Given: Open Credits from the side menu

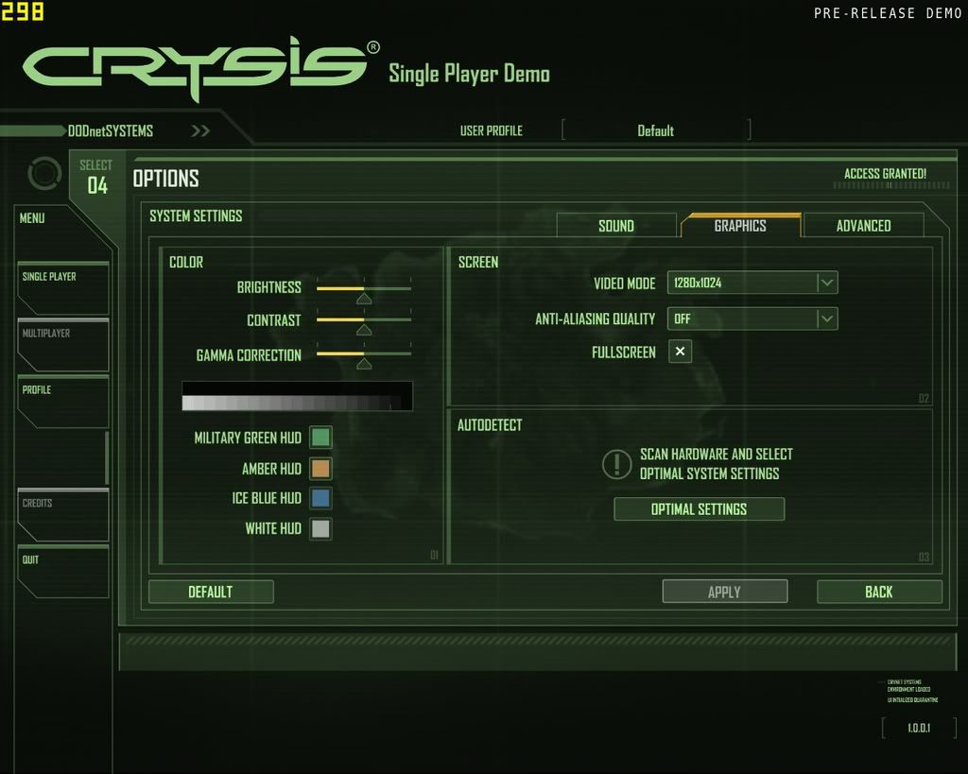Looking at the screenshot, I should (63, 515).
